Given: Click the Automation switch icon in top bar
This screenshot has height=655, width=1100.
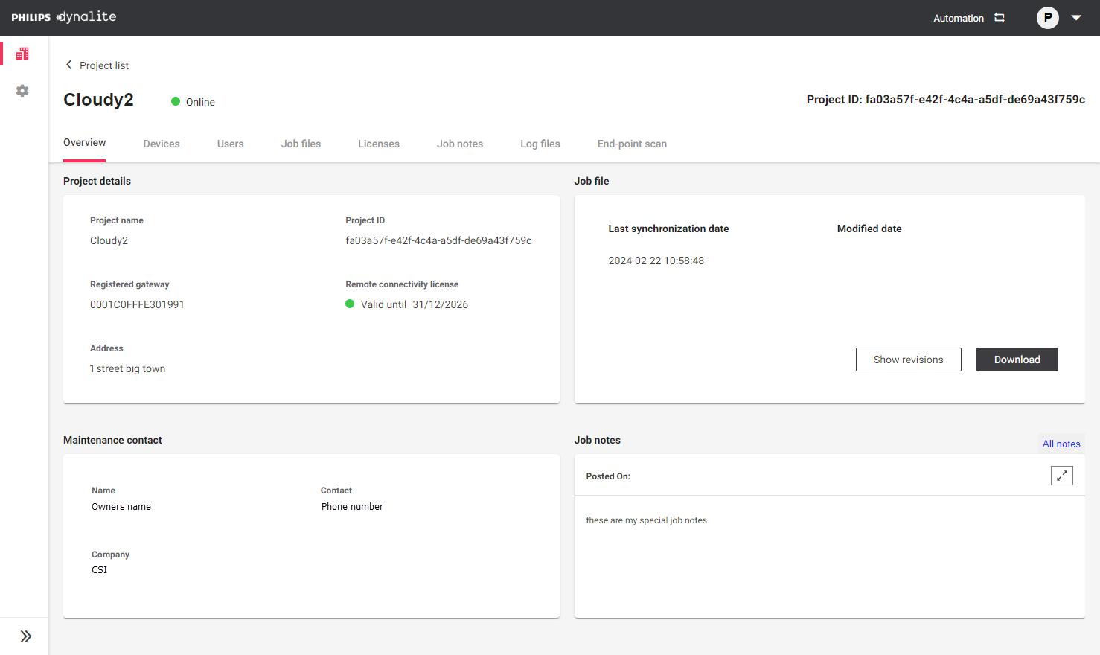Looking at the screenshot, I should pos(1000,17).
